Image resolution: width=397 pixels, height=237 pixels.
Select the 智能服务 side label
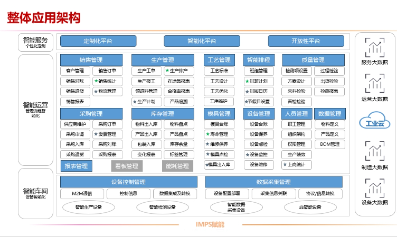(36, 42)
